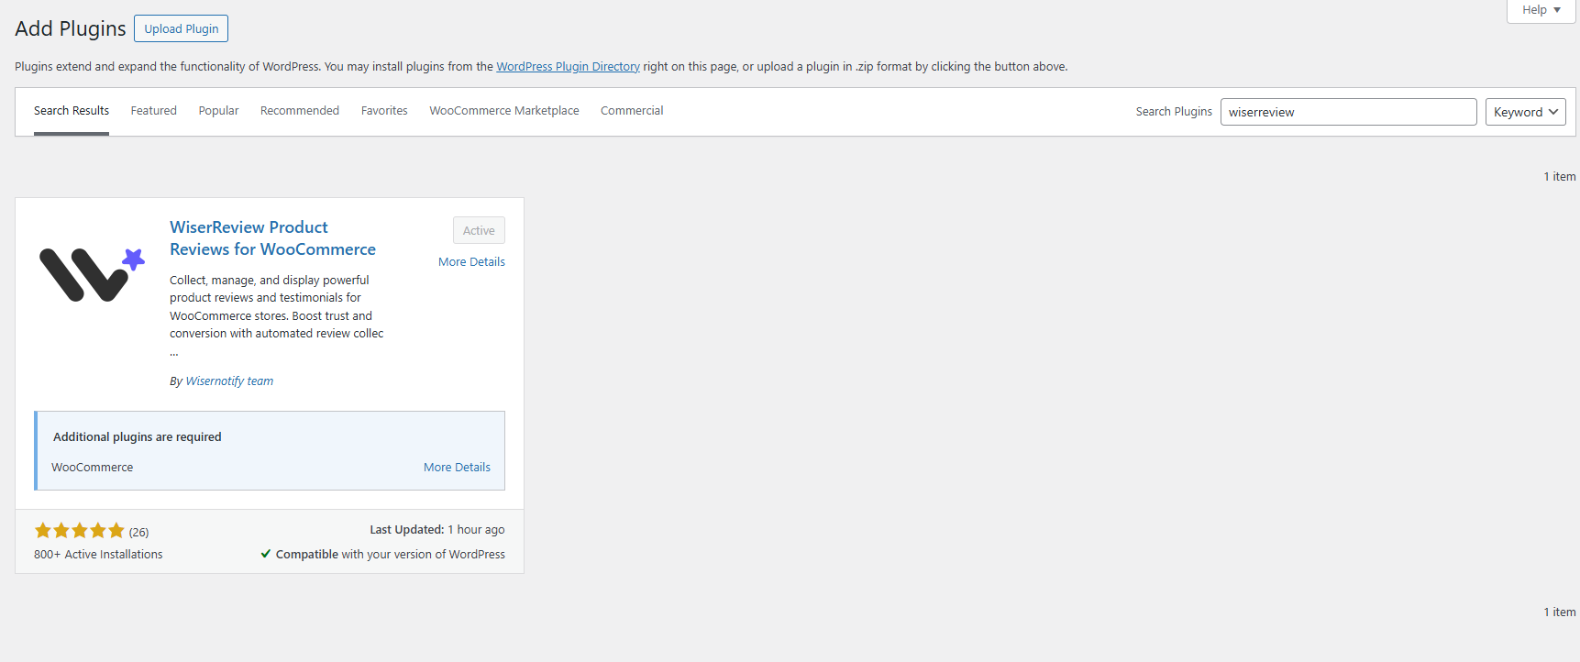Open the Featured plugins tab
1580x662 pixels.
pos(153,111)
